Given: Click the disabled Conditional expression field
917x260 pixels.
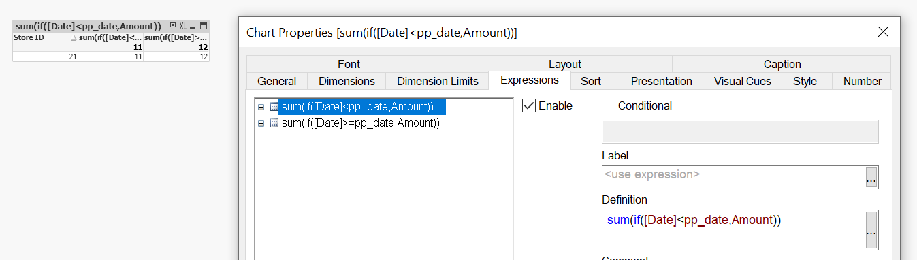Looking at the screenshot, I should (740, 131).
